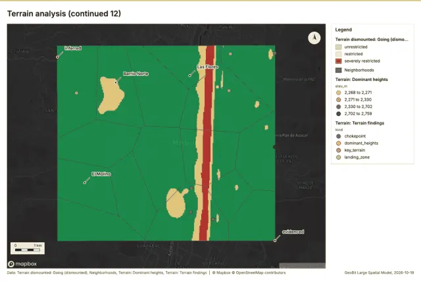Image resolution: width=421 pixels, height=281 pixels.
Task: Click the Mapbox logo on the map
Action: [x=22, y=264]
